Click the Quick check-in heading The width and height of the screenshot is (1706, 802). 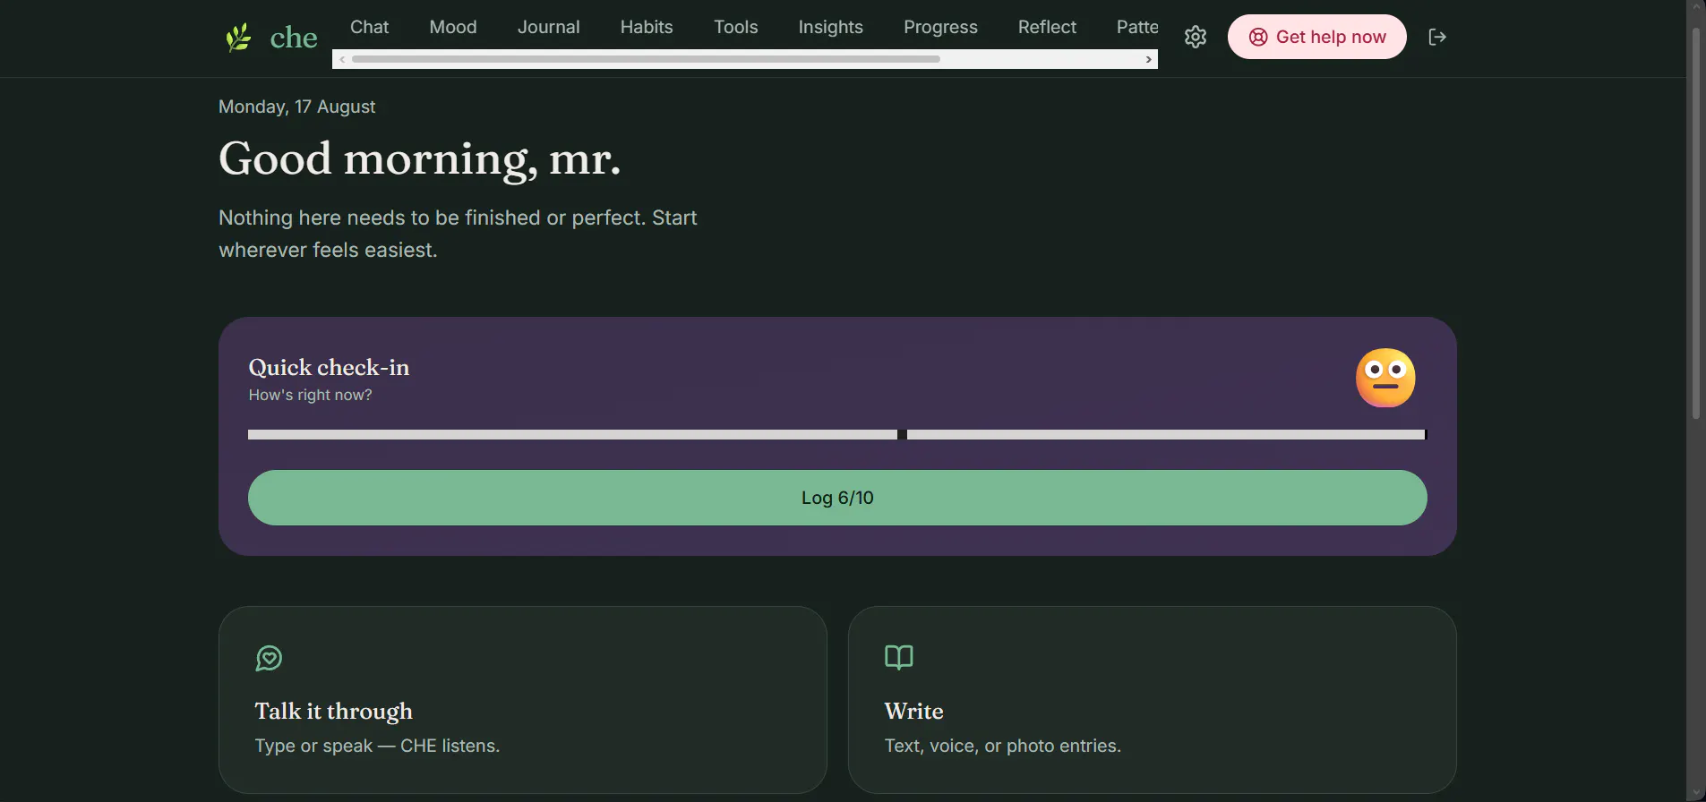point(329,367)
